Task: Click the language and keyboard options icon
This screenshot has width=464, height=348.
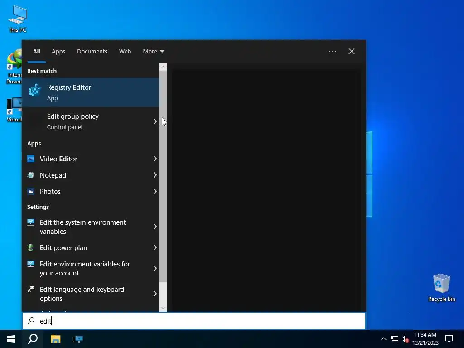Action: tap(31, 290)
